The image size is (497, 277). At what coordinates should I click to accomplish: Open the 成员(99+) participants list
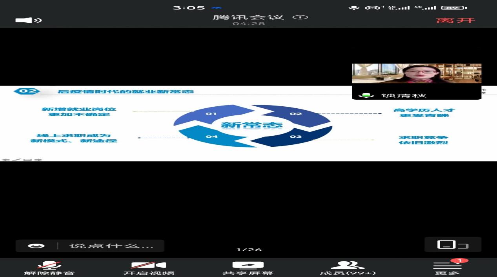coord(348,268)
